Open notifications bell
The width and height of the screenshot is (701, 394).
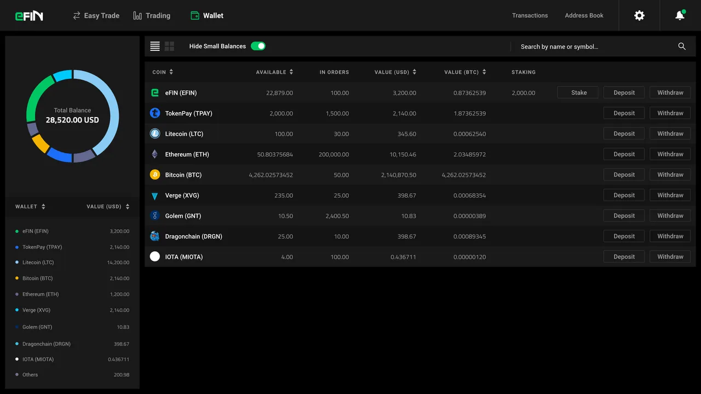(x=680, y=15)
